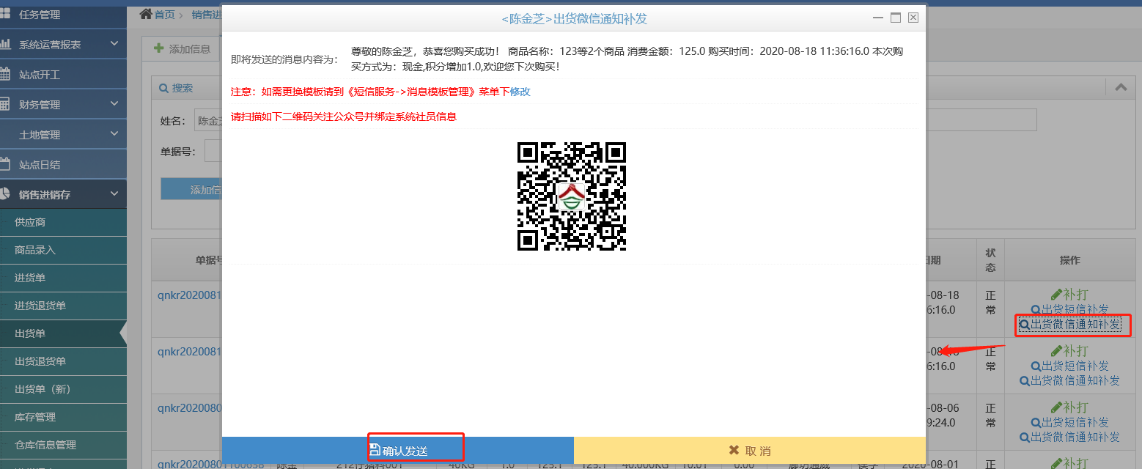Click the QR code image
This screenshot has height=469, width=1142.
[572, 196]
